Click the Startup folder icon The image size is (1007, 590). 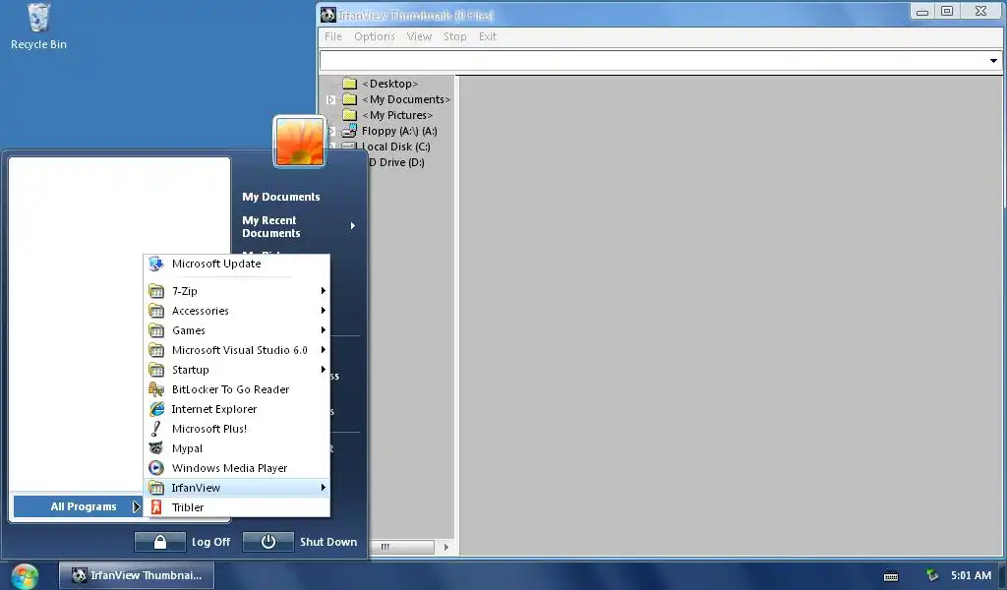[x=156, y=370]
